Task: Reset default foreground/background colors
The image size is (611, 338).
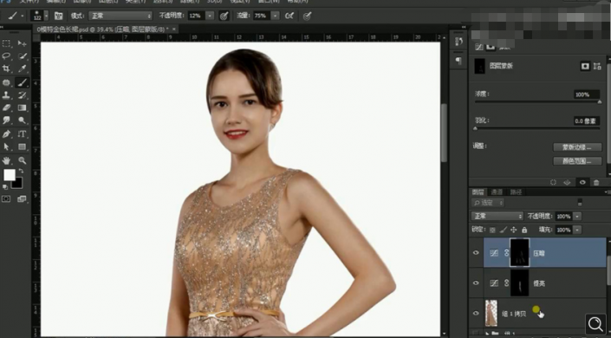Action: point(5,187)
